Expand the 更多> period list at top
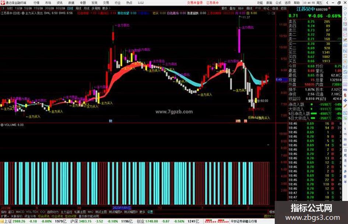The height and width of the screenshot is (224, 348). pos(106,8)
